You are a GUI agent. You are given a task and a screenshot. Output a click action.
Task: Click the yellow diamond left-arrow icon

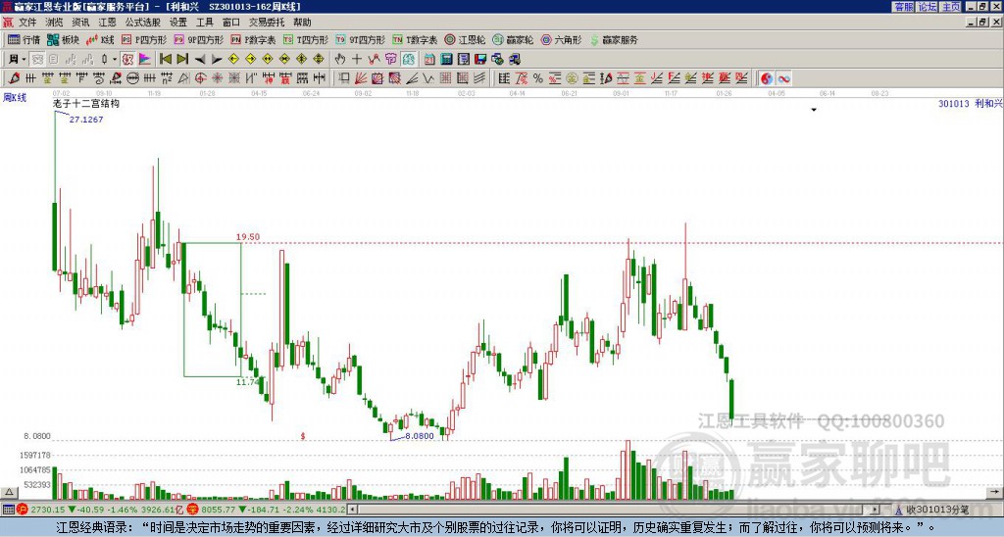click(x=233, y=59)
